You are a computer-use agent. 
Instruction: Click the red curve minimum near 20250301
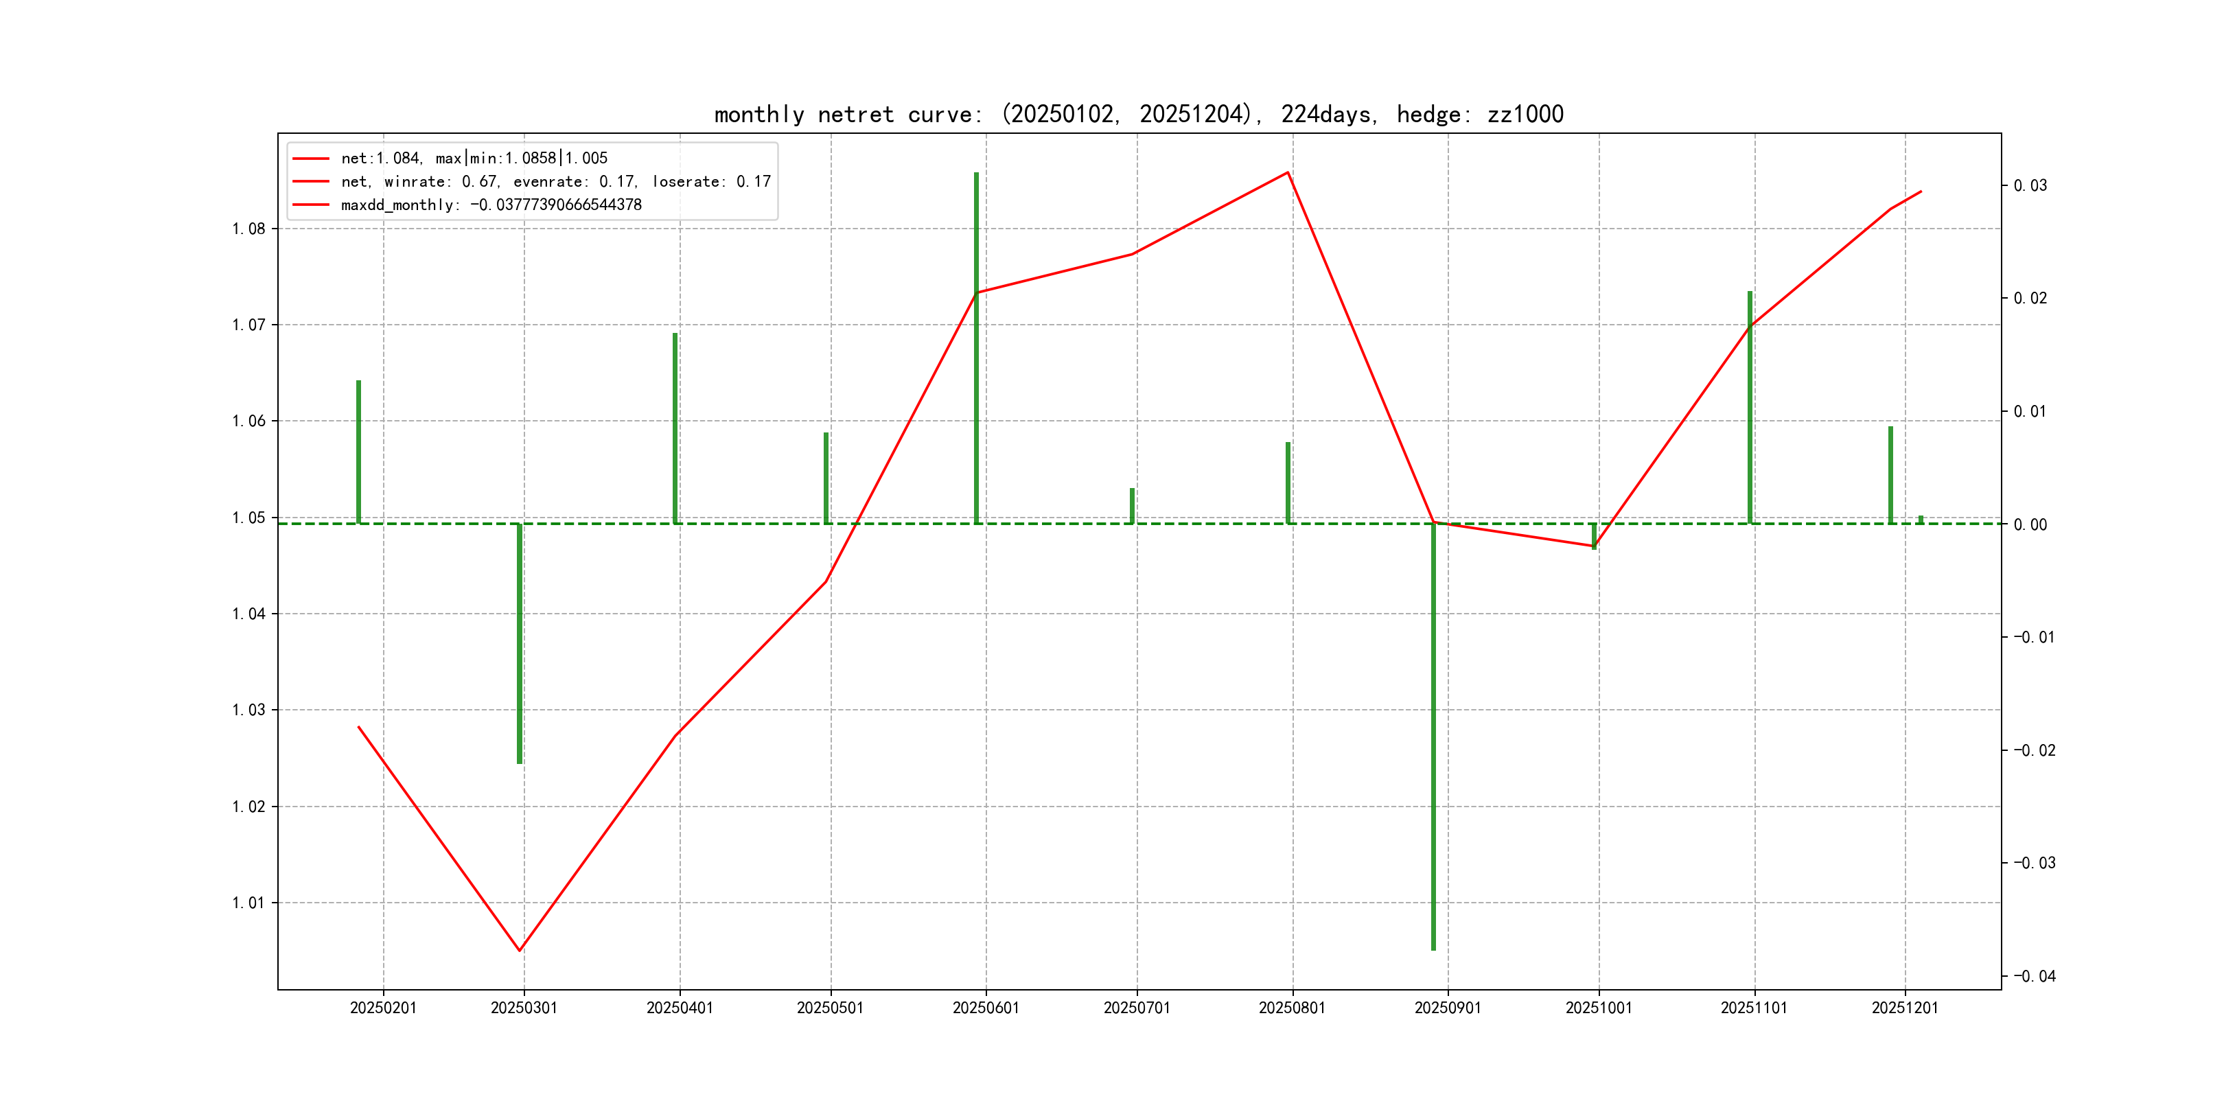point(520,950)
